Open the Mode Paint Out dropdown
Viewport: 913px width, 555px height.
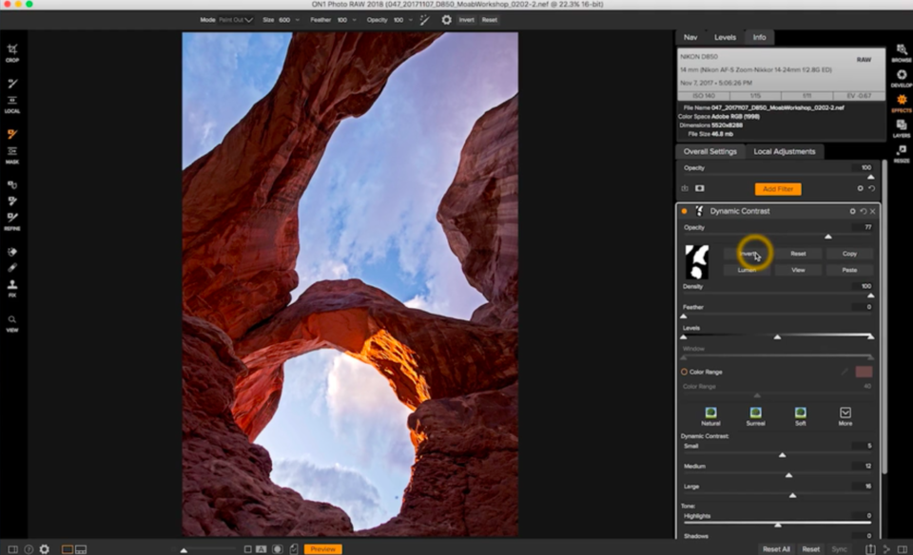point(236,20)
